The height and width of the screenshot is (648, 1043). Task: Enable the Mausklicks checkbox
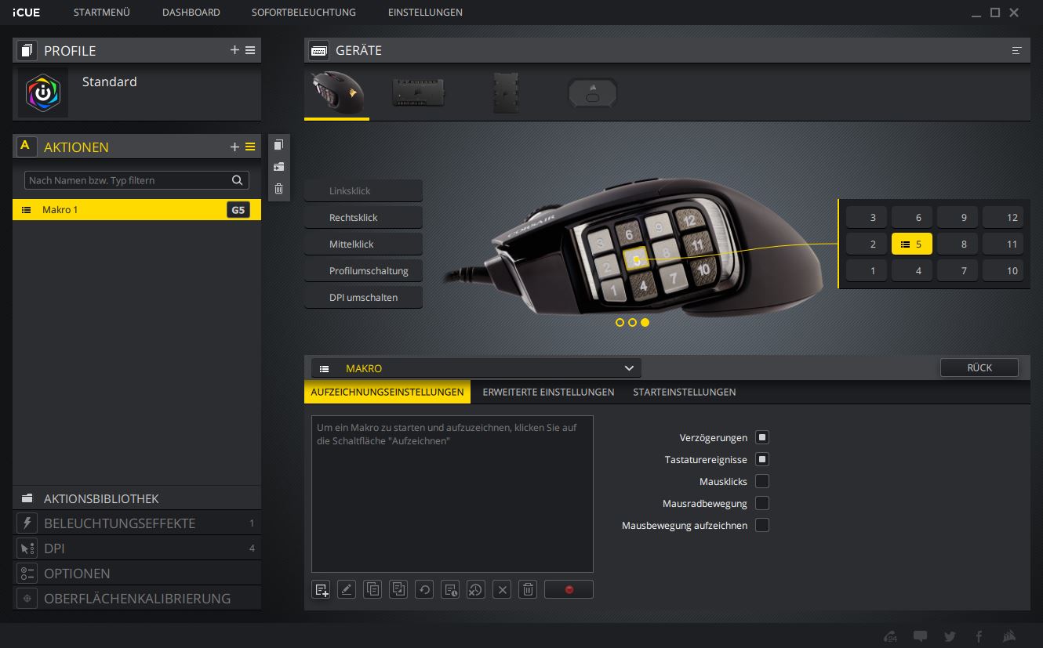[762, 481]
